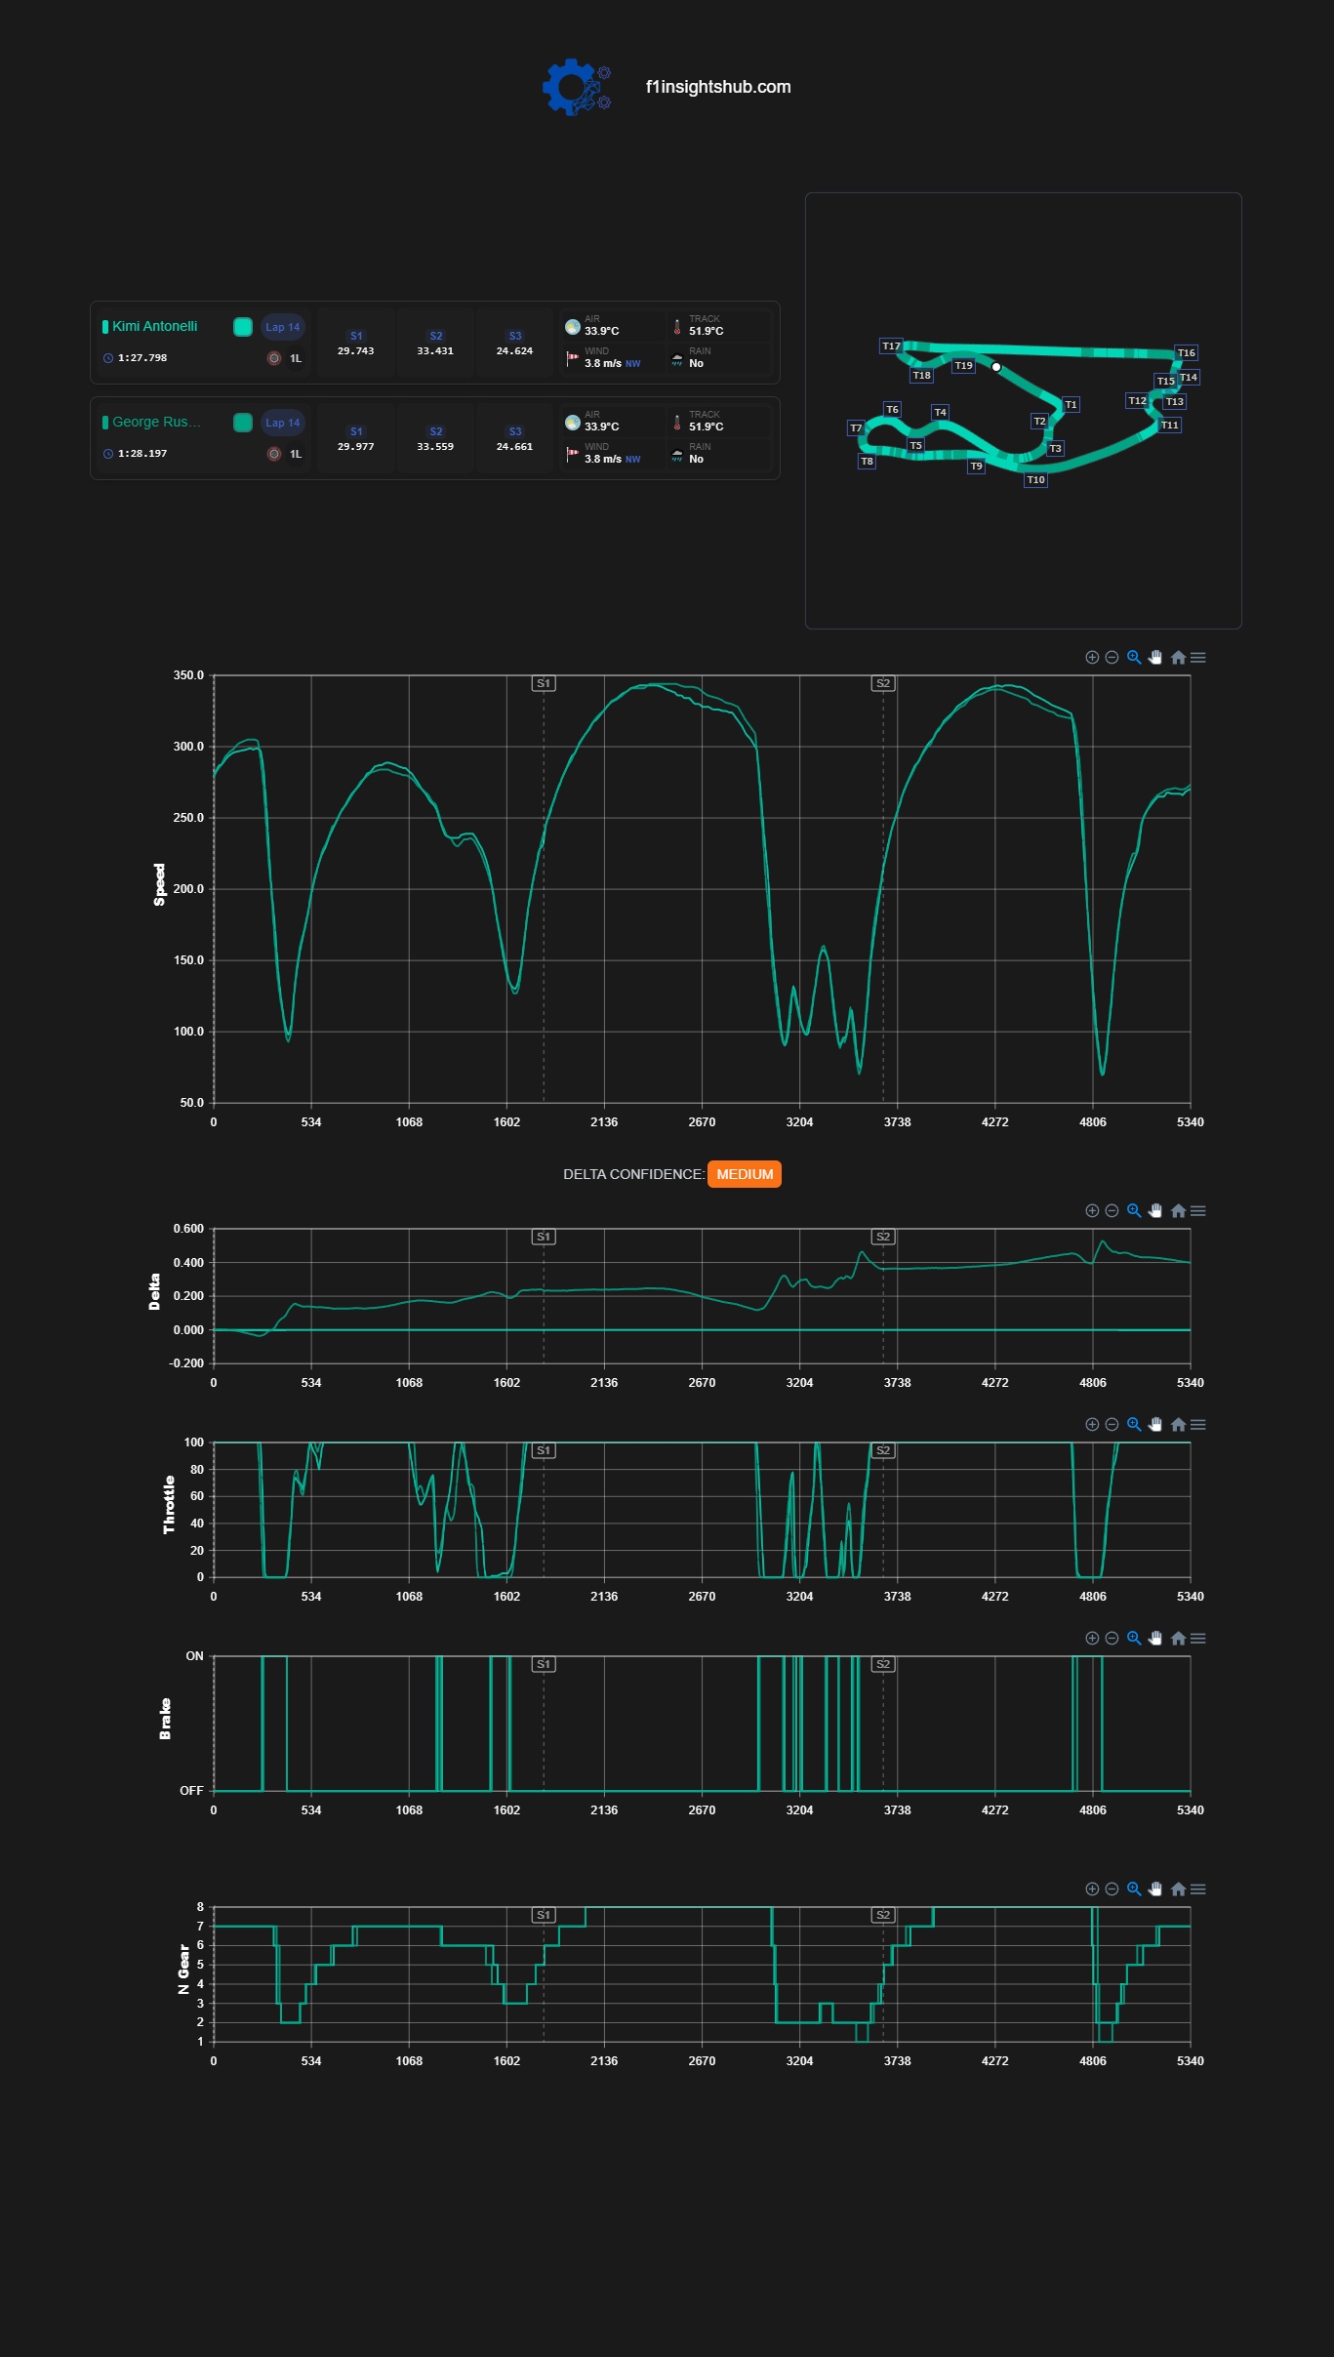The width and height of the screenshot is (1334, 2357).
Task: Activate selection zoom on the Brake chart
Action: coord(1134,1639)
